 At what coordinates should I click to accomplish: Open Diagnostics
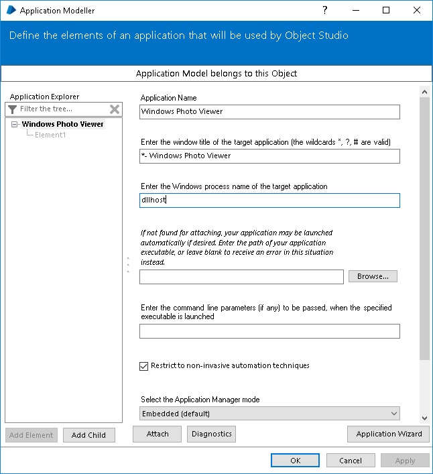point(212,434)
